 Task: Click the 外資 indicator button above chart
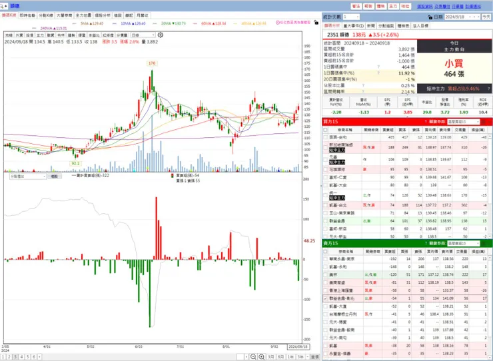pyautogui.click(x=19, y=35)
